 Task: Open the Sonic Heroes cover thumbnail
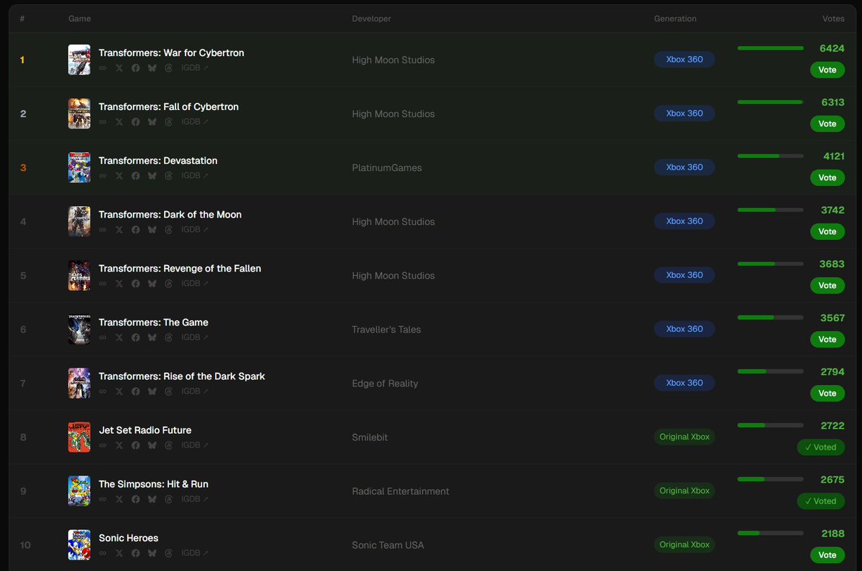click(79, 544)
